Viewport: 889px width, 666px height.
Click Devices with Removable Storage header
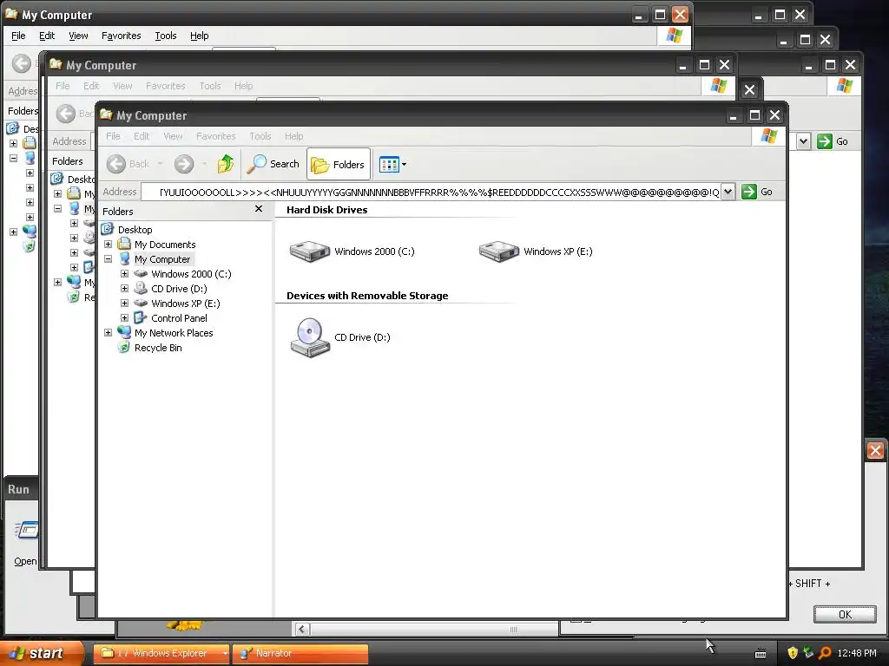[367, 296]
